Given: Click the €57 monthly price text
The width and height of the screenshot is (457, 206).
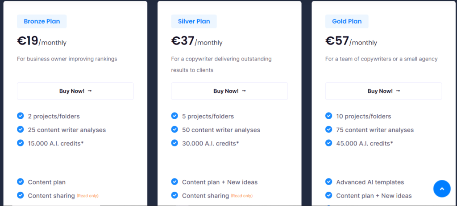Looking at the screenshot, I should (351, 41).
